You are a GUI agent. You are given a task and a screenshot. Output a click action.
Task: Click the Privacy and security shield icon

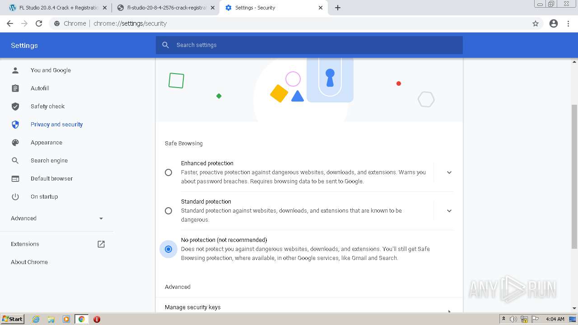click(x=15, y=125)
